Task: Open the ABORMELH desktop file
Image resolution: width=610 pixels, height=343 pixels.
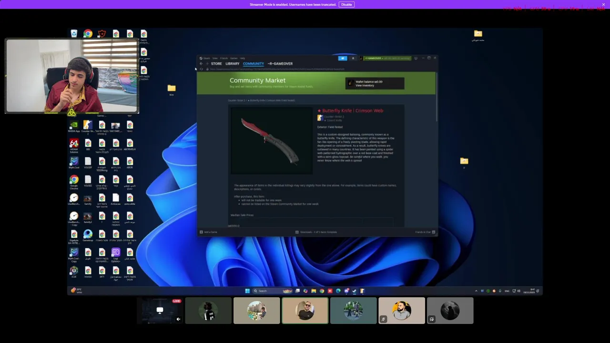Action: pyautogui.click(x=130, y=145)
